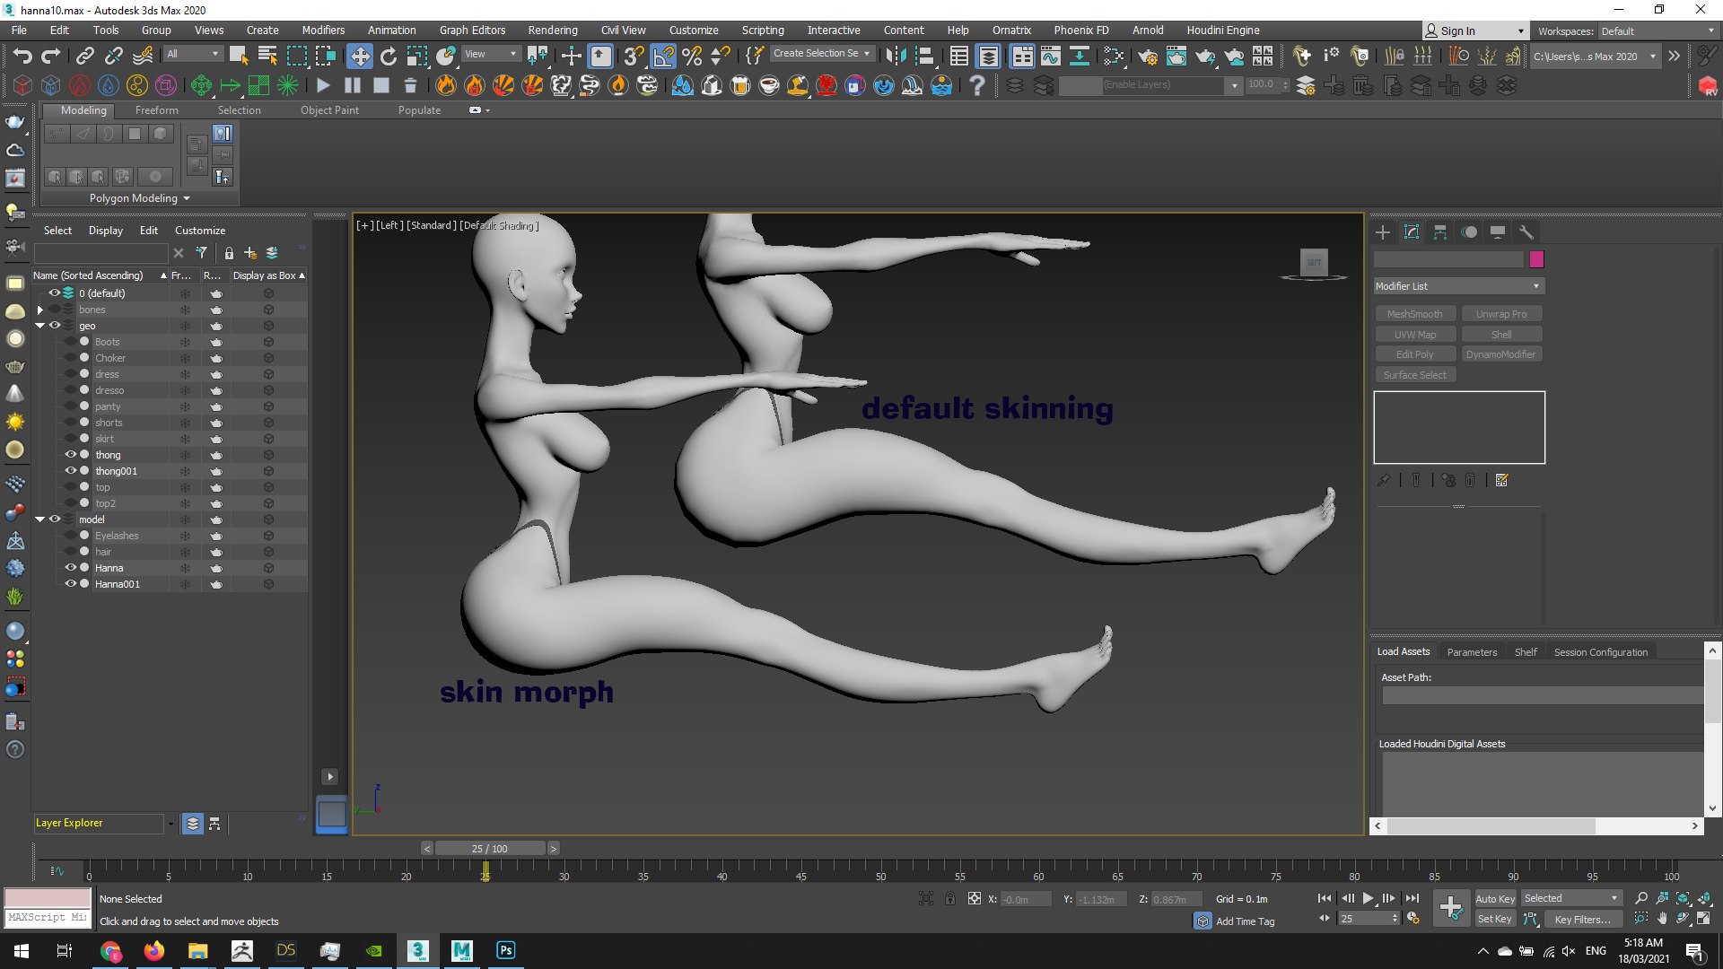Open the Create Selection Set dropdown
The height and width of the screenshot is (969, 1723).
(821, 54)
